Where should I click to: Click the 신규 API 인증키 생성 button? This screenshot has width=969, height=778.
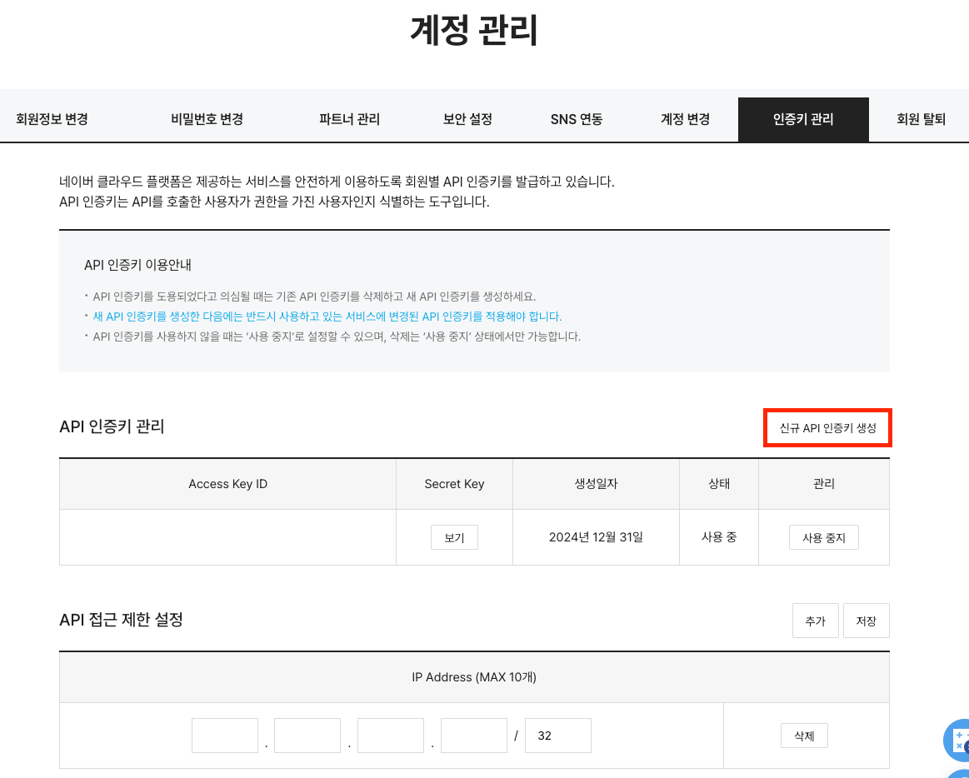pyautogui.click(x=827, y=427)
